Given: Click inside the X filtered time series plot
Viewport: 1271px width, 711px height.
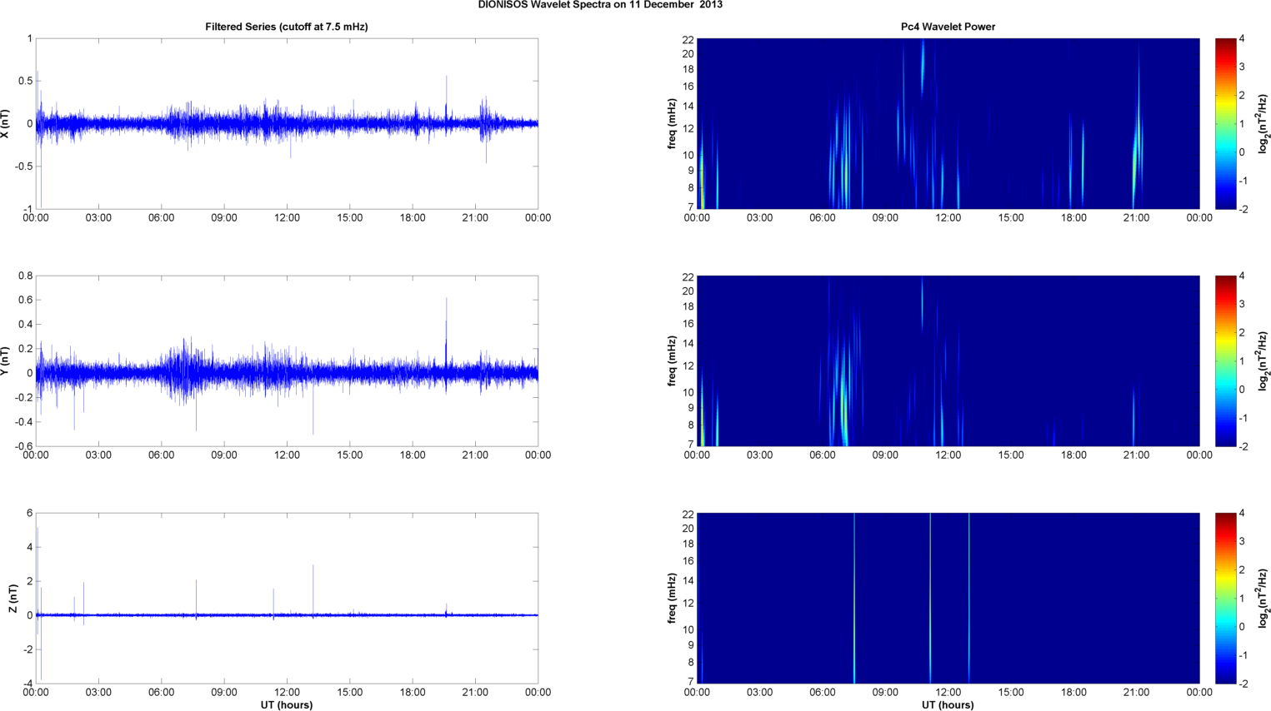Looking at the screenshot, I should pos(287,123).
